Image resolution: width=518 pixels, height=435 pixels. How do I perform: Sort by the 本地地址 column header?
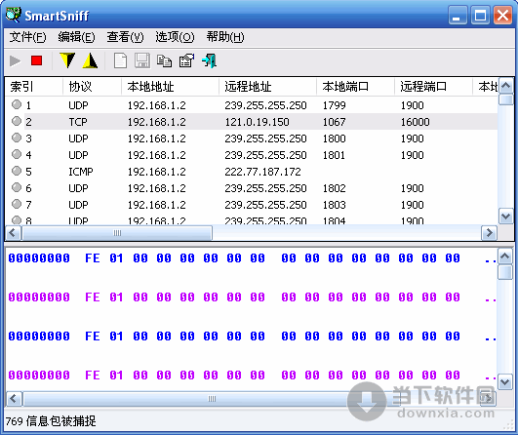(x=170, y=87)
